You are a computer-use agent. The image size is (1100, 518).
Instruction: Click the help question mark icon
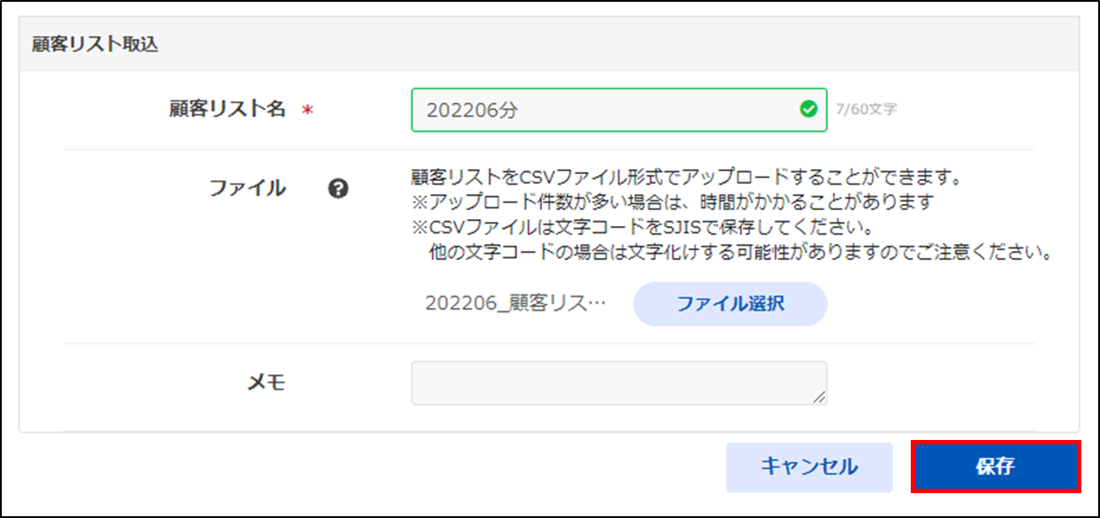tap(338, 188)
